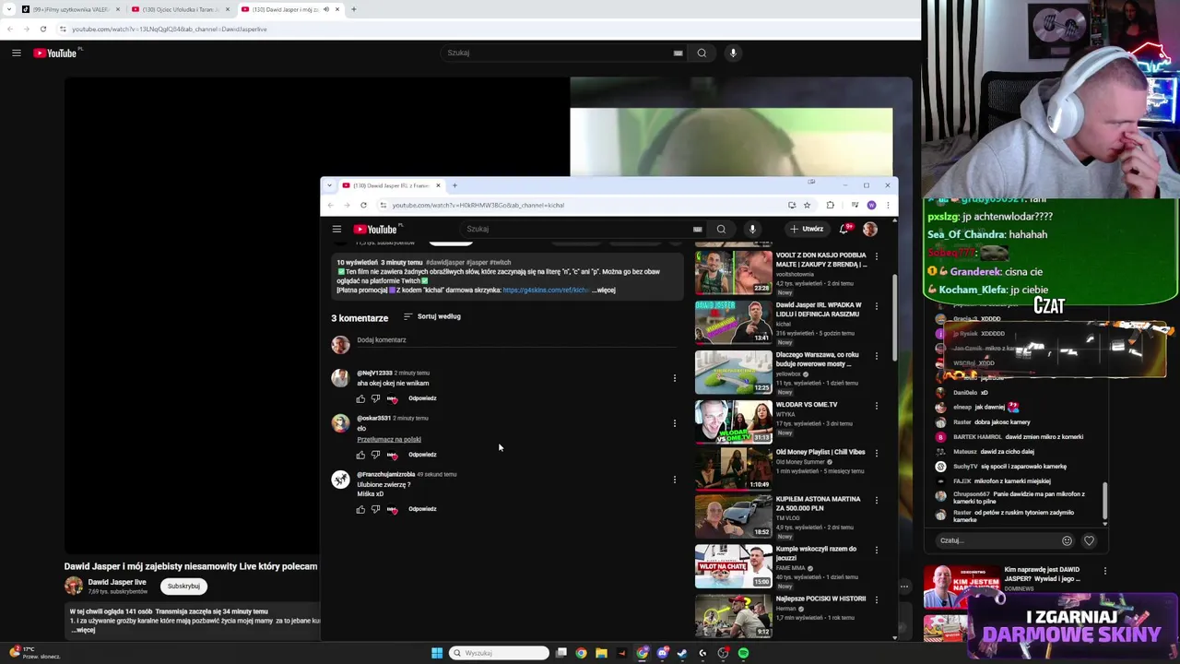Open account avatar menu in front window
Image resolution: width=1180 pixels, height=664 pixels.
point(869,229)
